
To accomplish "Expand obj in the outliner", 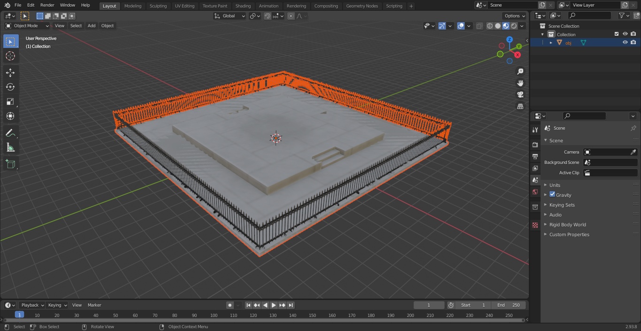I will [x=551, y=43].
